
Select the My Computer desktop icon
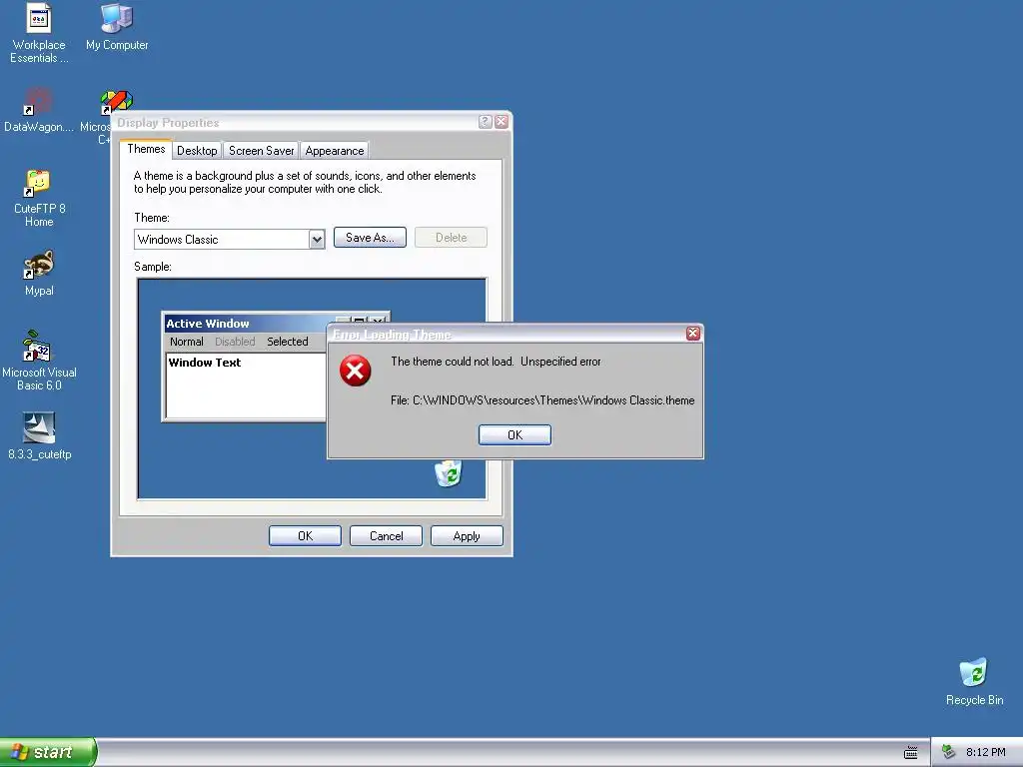click(x=117, y=27)
